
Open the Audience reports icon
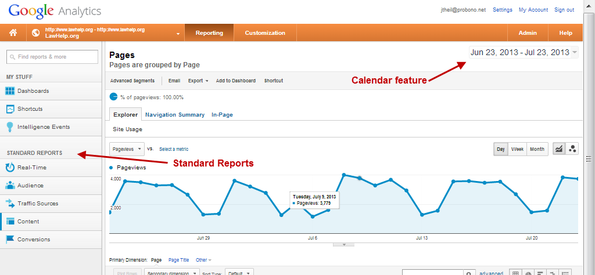(x=10, y=186)
